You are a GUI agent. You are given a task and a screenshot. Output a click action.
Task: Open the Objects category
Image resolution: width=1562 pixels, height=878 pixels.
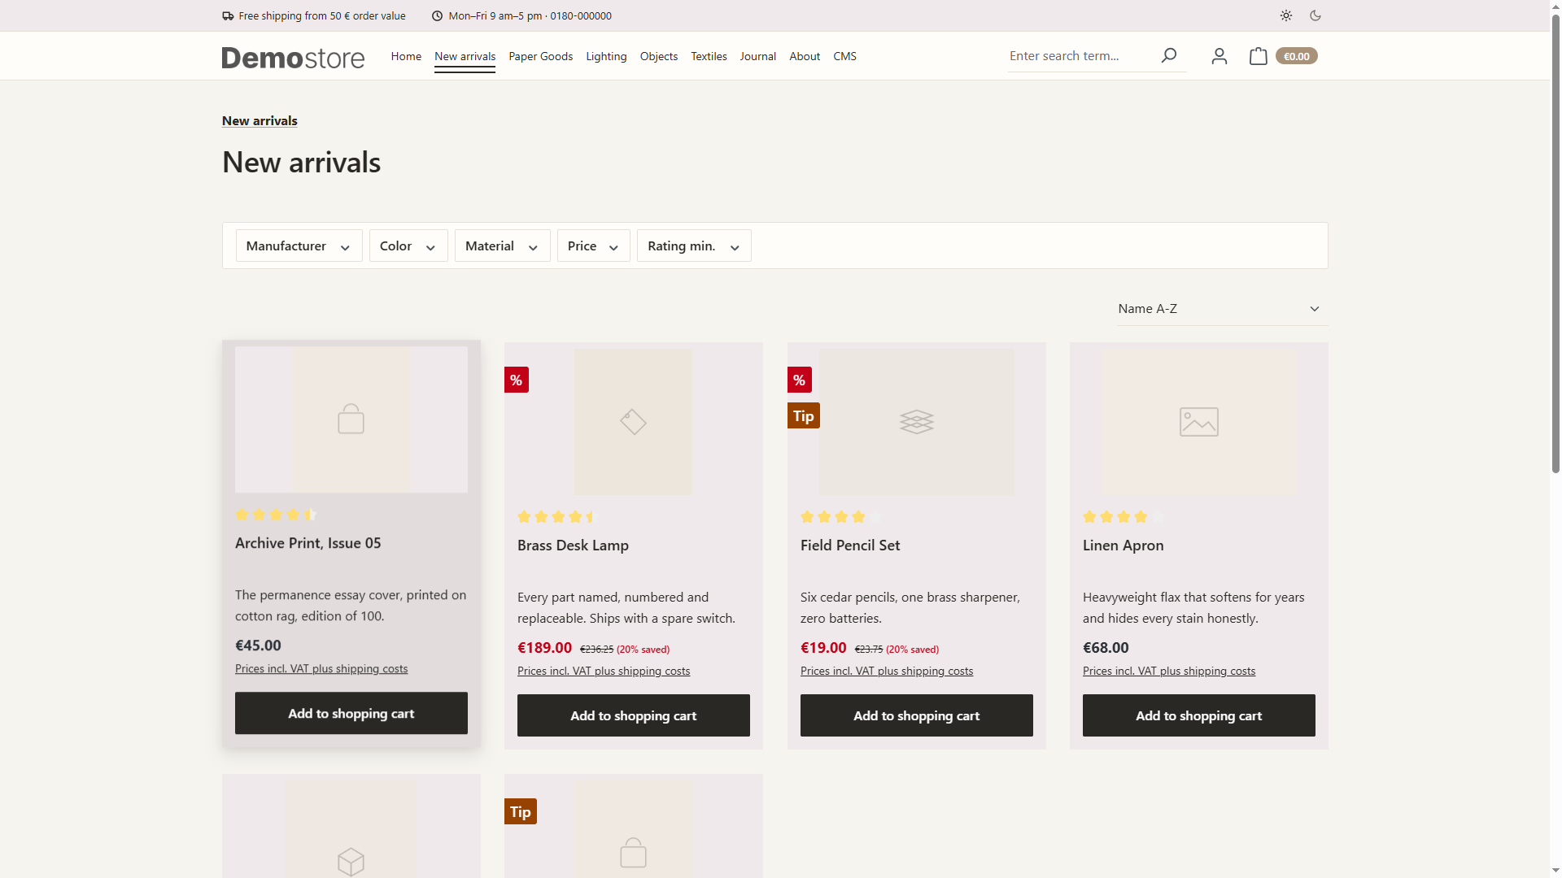pos(659,56)
